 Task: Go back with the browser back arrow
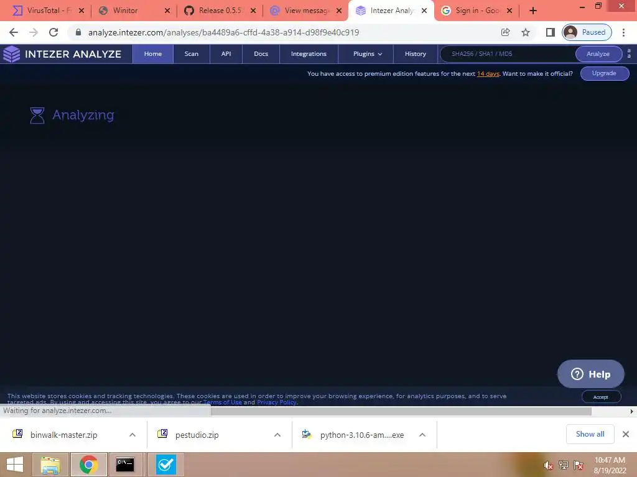[14, 32]
